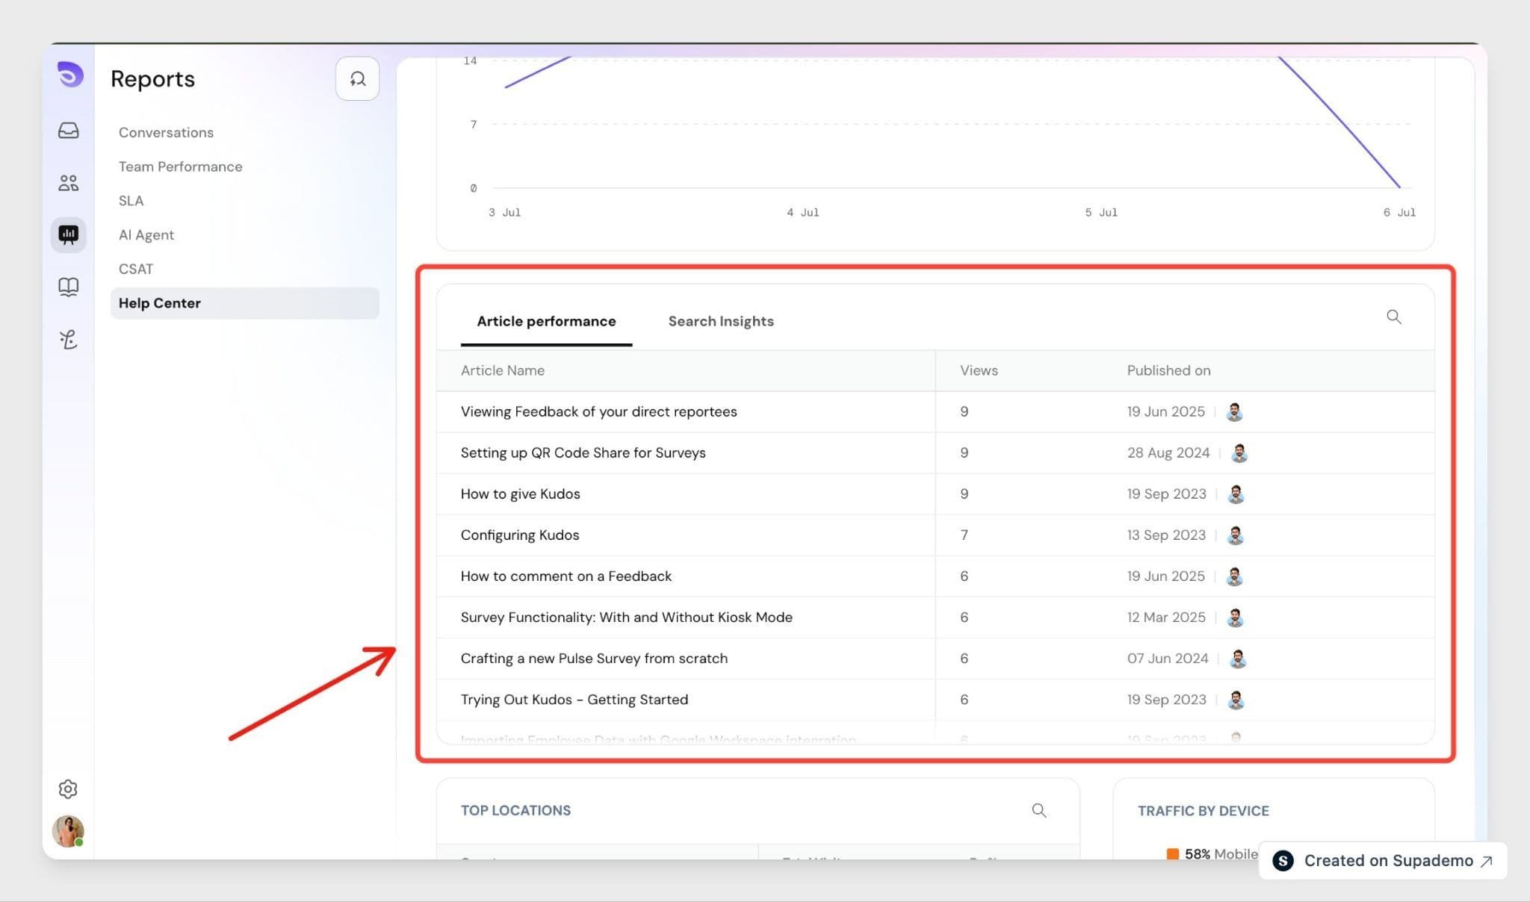
Task: Open Settings gear icon
Action: click(68, 789)
